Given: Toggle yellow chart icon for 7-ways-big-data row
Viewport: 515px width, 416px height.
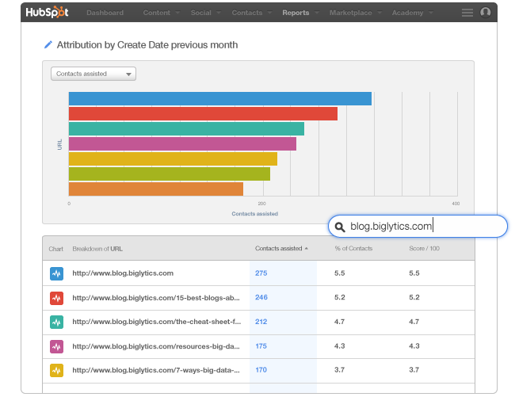Looking at the screenshot, I should (56, 370).
